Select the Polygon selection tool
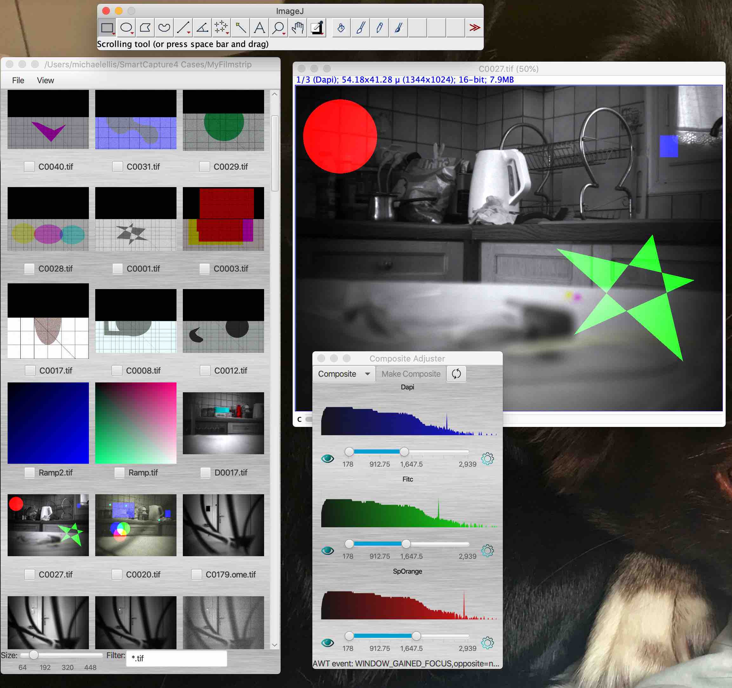 (145, 28)
